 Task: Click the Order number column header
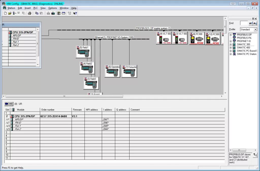click(56, 110)
